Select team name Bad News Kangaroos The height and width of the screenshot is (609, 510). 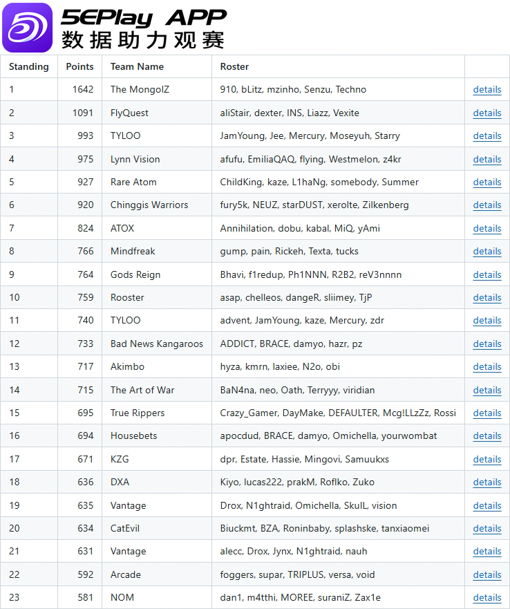157,344
